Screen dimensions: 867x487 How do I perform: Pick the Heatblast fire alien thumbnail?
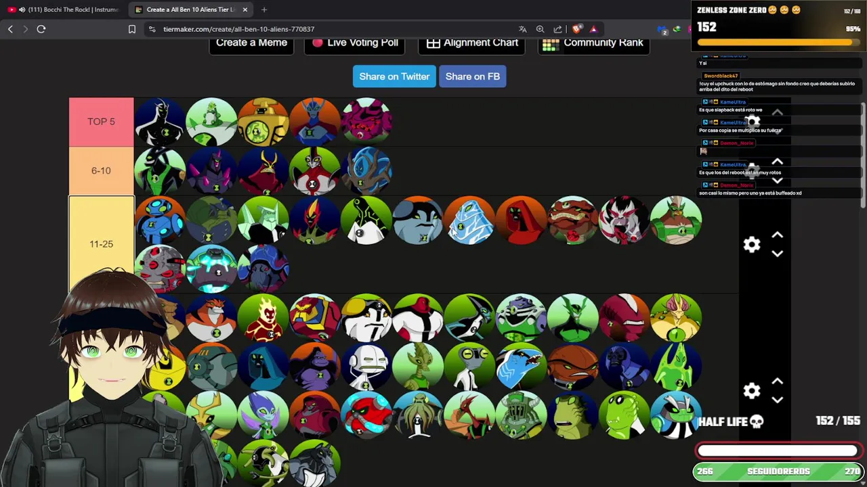[263, 317]
